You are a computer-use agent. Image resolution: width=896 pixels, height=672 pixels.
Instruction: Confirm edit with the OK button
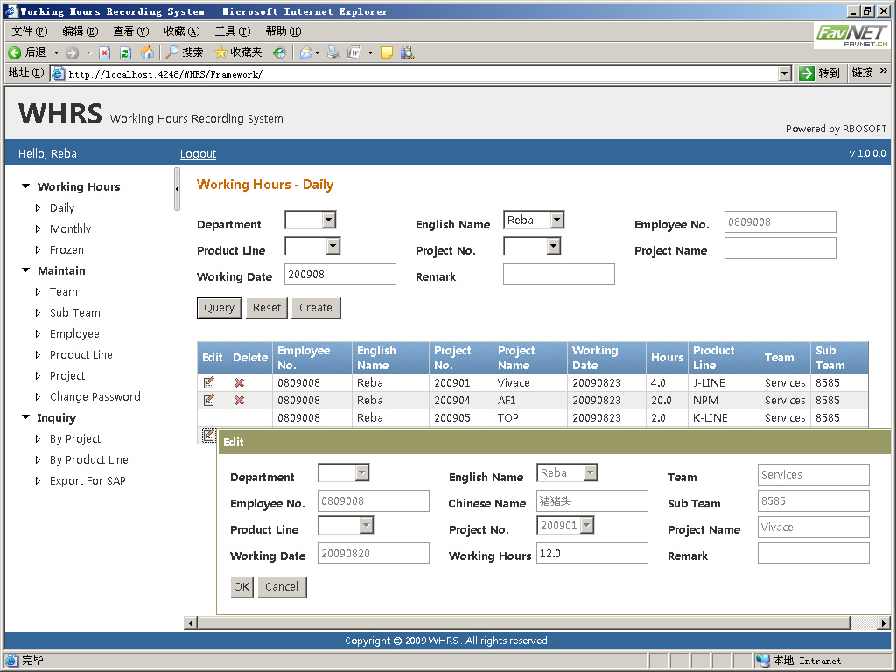point(241,587)
